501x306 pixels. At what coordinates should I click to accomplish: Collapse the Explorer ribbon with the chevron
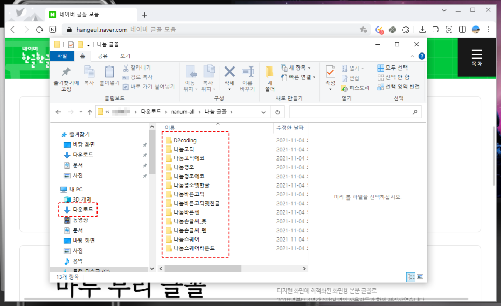click(x=412, y=56)
